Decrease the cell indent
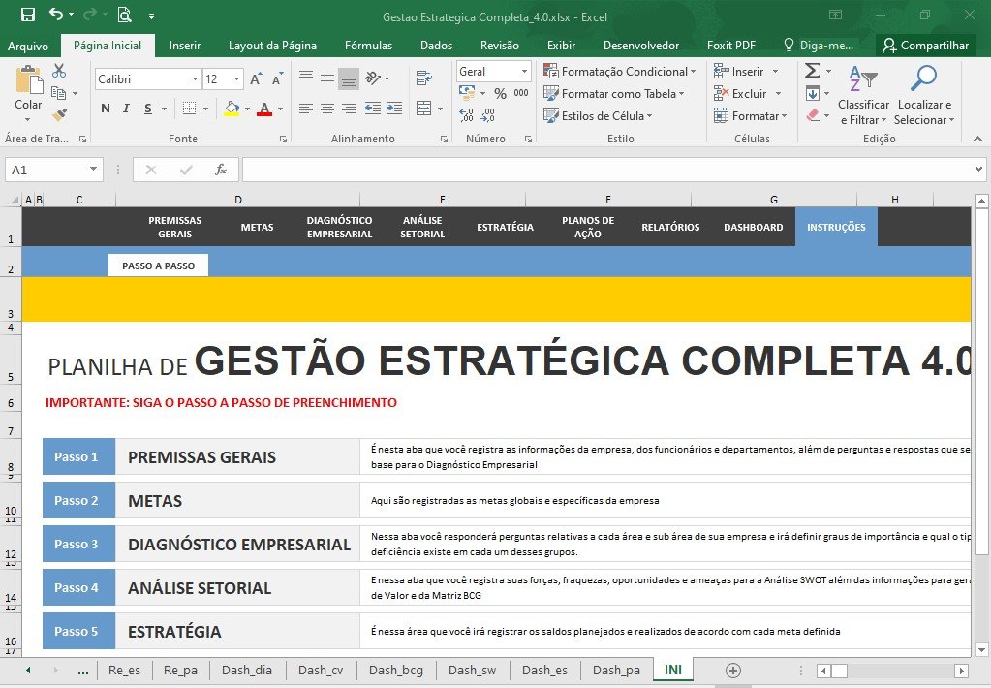This screenshot has height=688, width=991. point(373,109)
